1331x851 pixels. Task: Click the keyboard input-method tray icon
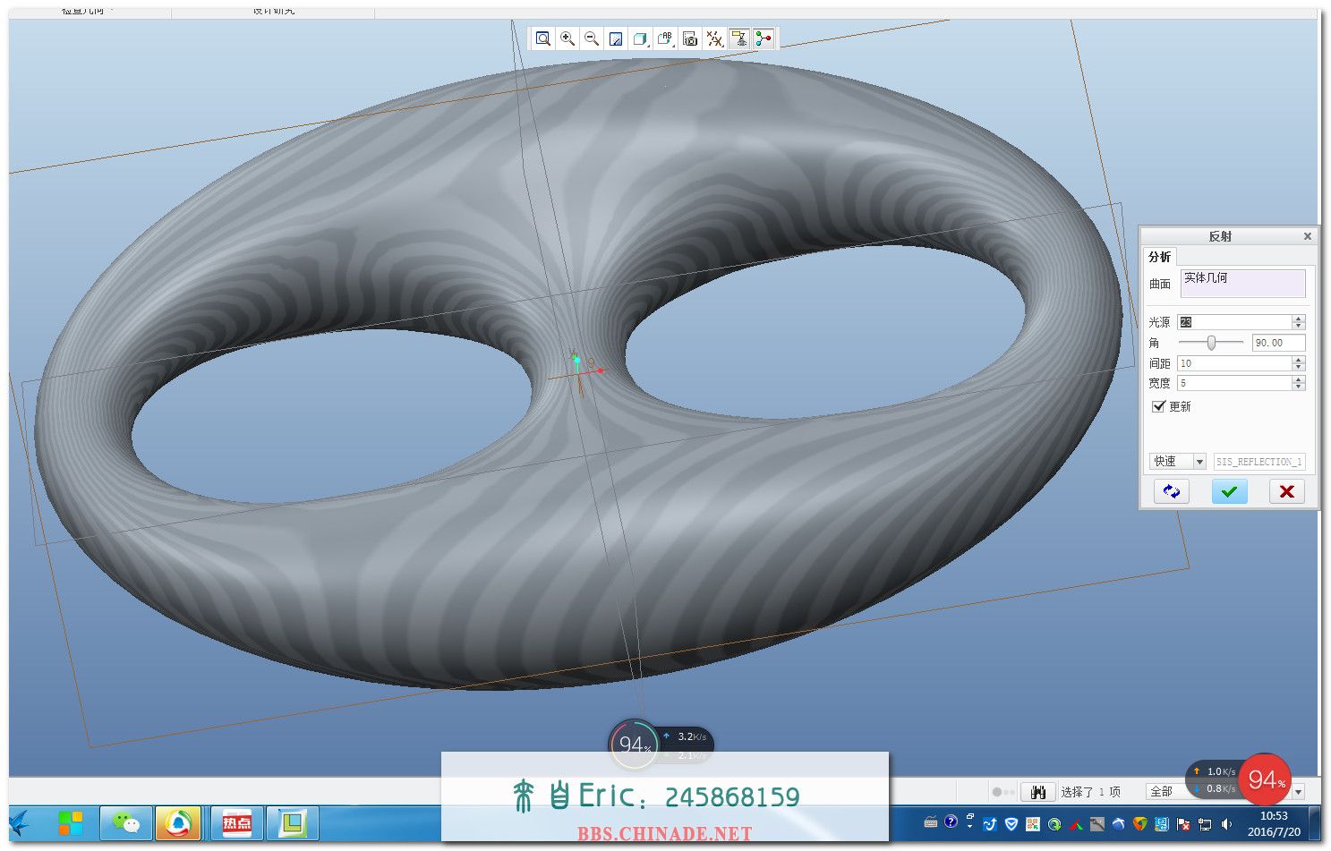coord(931,822)
